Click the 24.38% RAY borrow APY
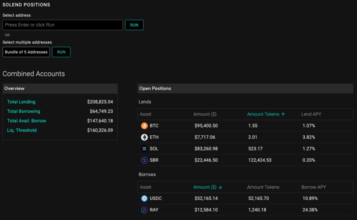Screen dimensions: 357x220 pyautogui.click(x=310, y=210)
